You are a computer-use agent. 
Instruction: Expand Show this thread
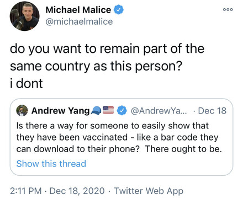click(x=51, y=164)
